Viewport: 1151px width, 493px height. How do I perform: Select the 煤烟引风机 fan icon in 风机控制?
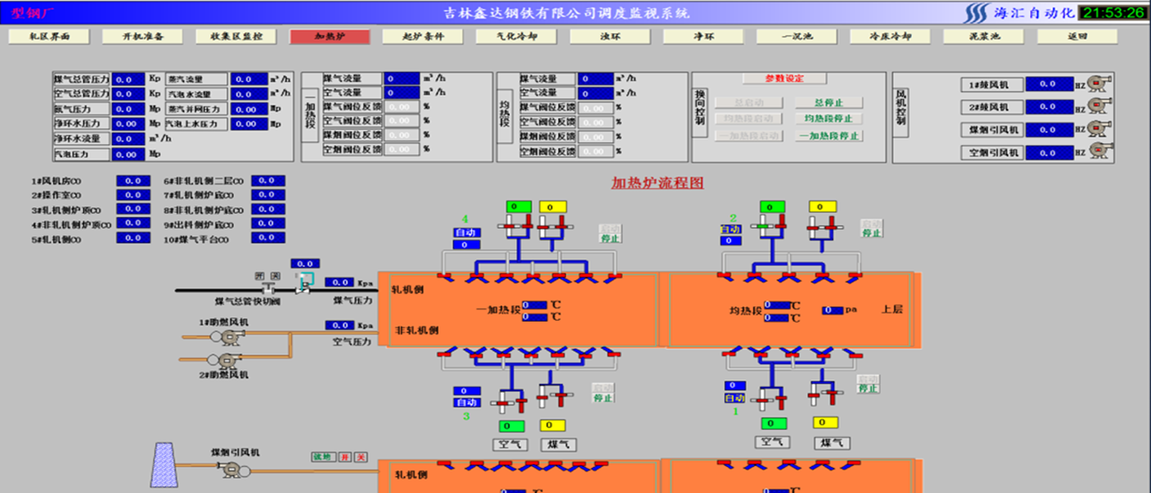point(1098,130)
